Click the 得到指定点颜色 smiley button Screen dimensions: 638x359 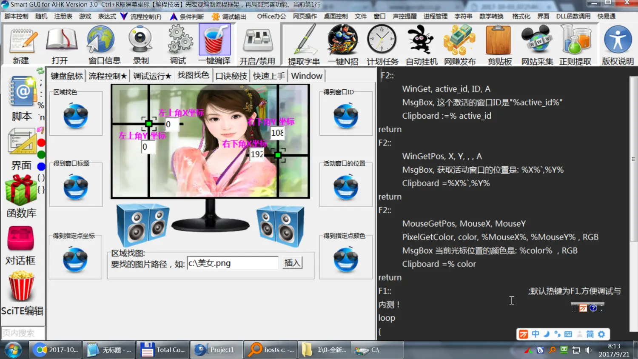pos(346,259)
